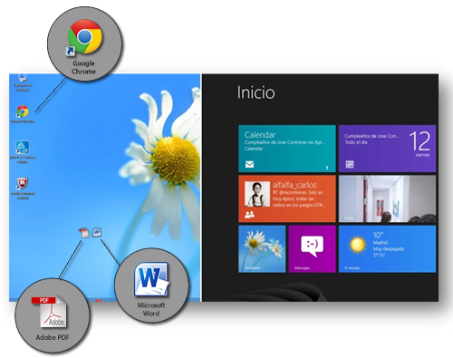Click the Inicio heading text
The image size is (453, 358).
tap(256, 92)
